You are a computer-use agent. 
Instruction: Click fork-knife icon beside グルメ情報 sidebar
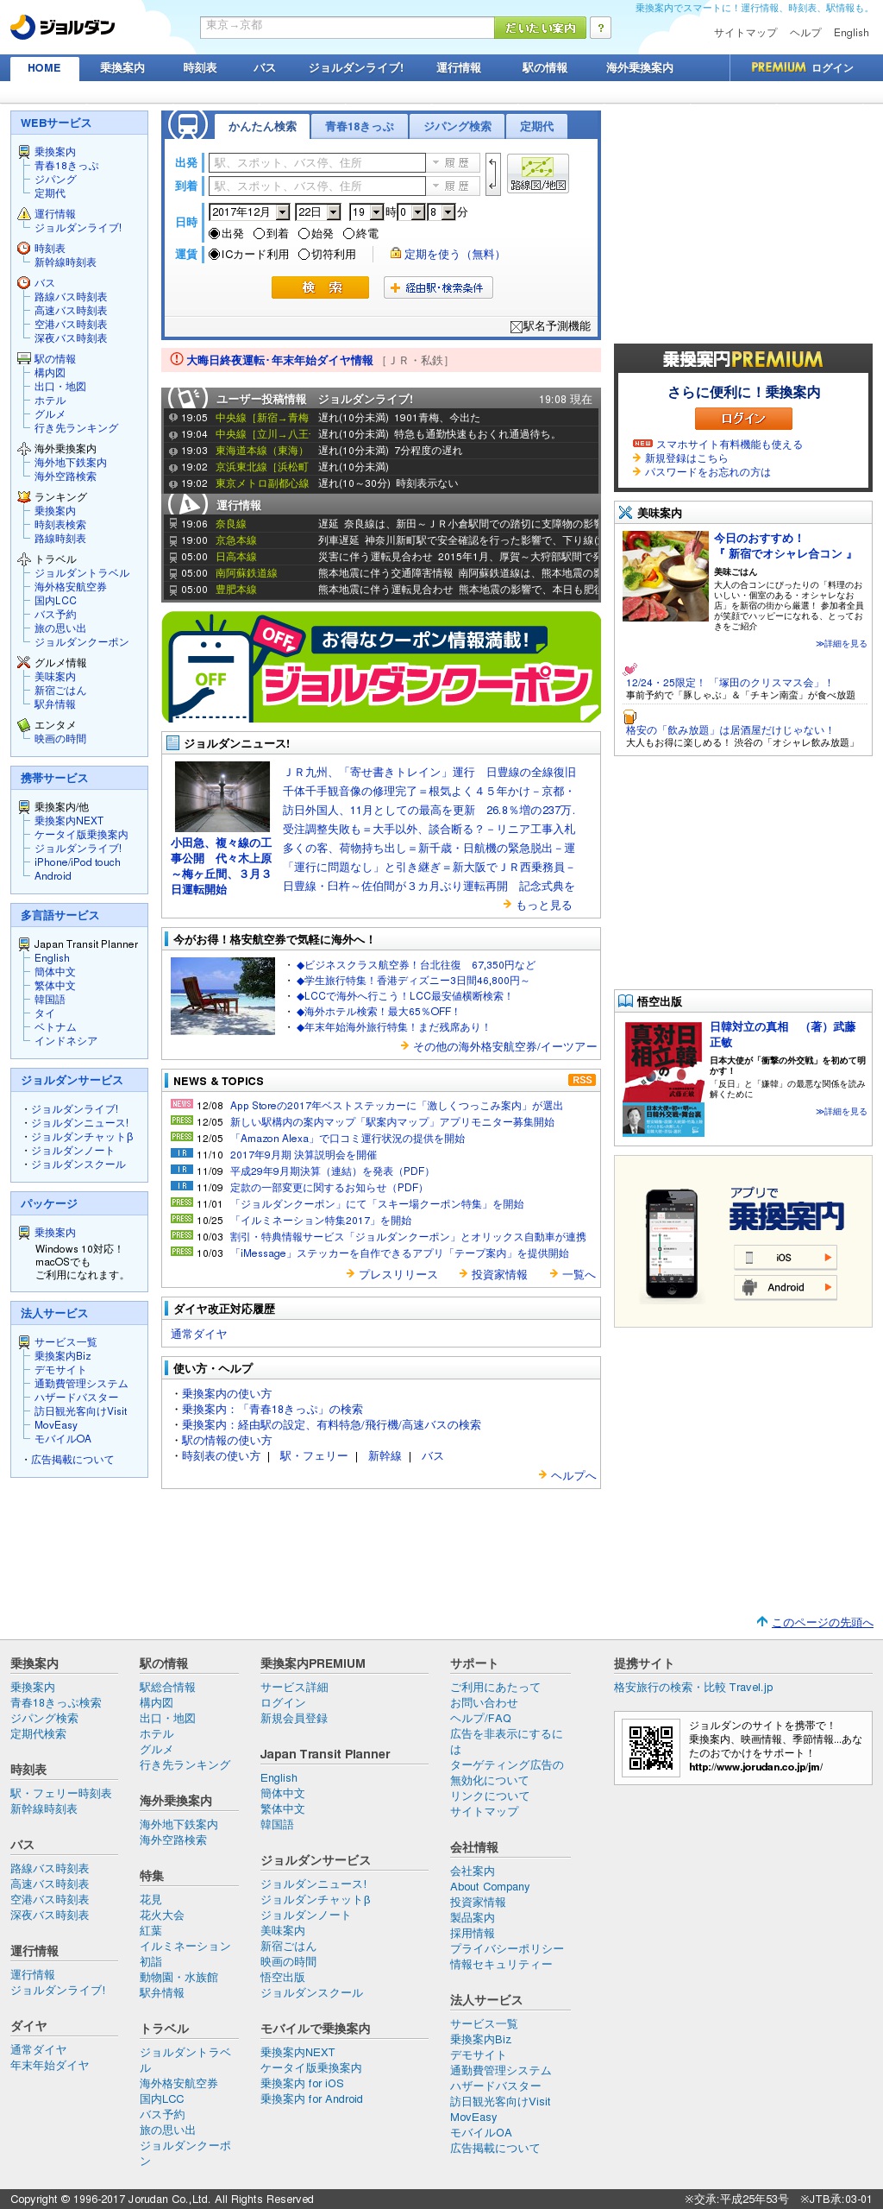(x=24, y=663)
